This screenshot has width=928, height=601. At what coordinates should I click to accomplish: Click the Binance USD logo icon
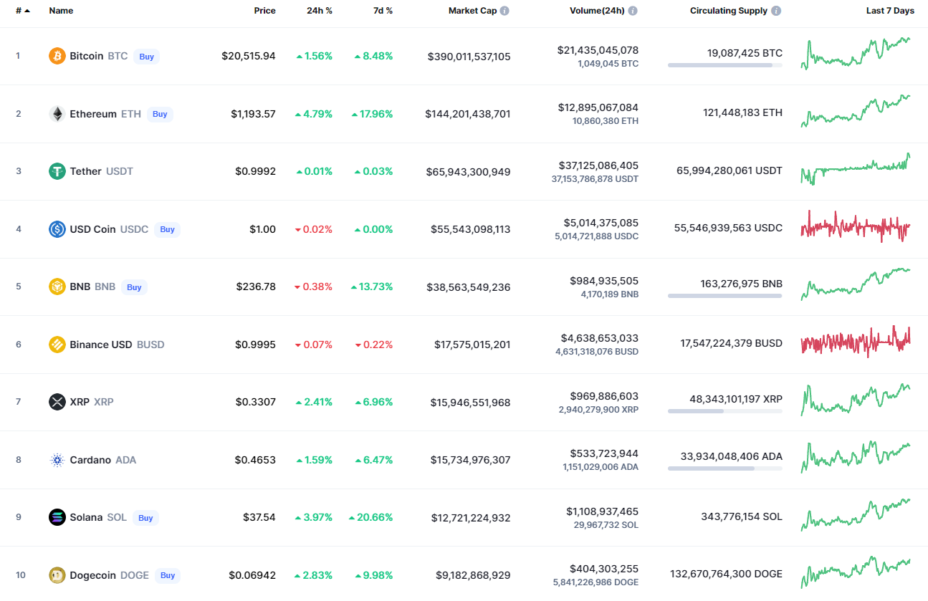(x=57, y=345)
